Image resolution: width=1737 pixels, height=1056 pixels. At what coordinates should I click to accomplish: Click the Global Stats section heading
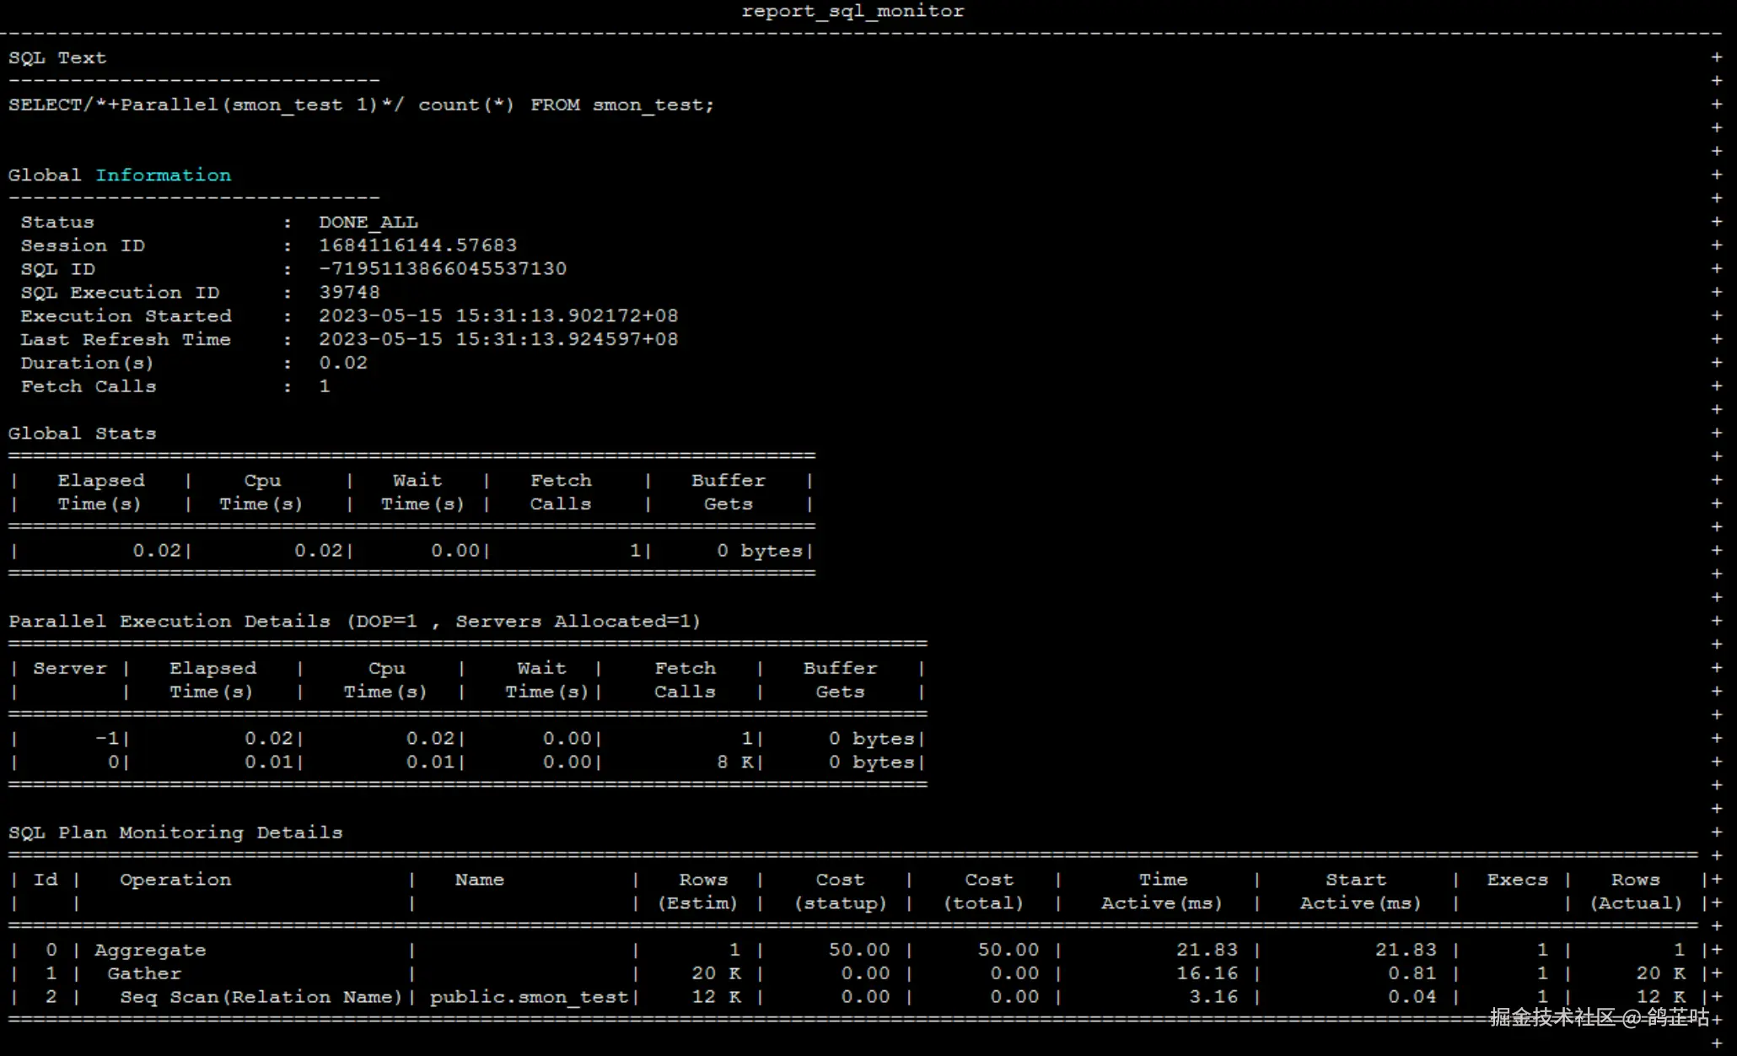(82, 434)
